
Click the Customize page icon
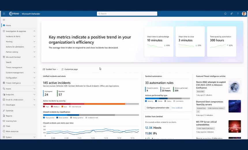tap(63, 69)
